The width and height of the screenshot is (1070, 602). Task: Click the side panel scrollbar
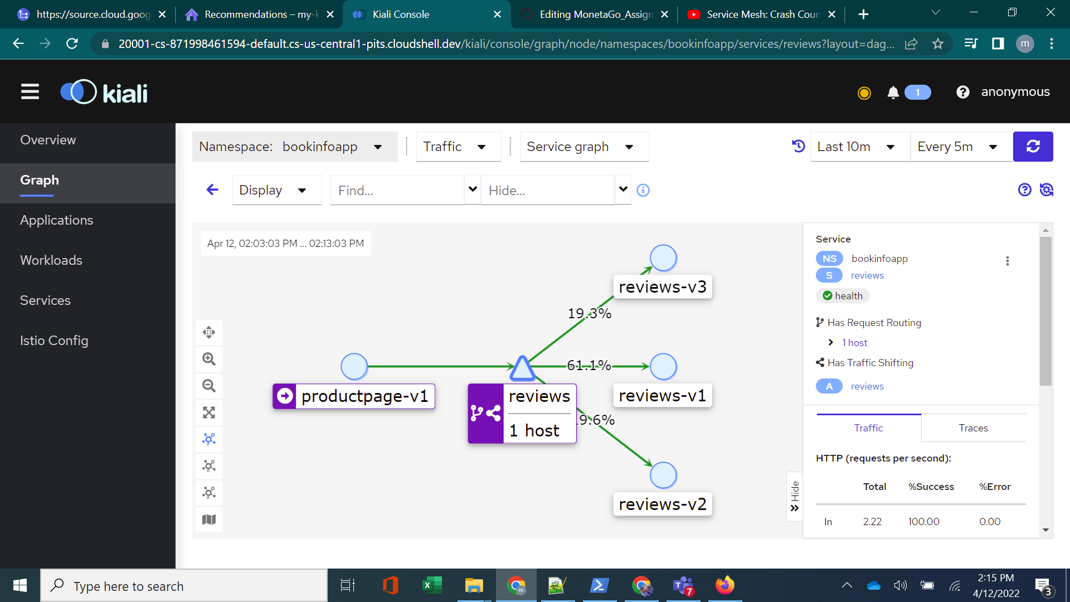[1045, 312]
